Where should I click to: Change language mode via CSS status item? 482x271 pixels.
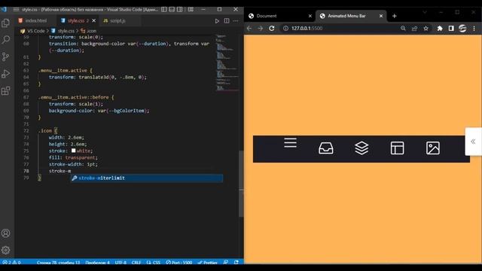click(154, 263)
